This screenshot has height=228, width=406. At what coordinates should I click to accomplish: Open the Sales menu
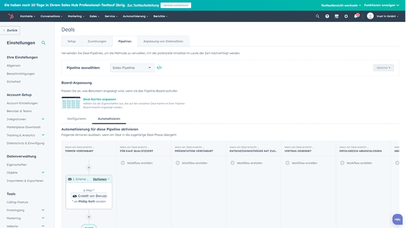95,16
